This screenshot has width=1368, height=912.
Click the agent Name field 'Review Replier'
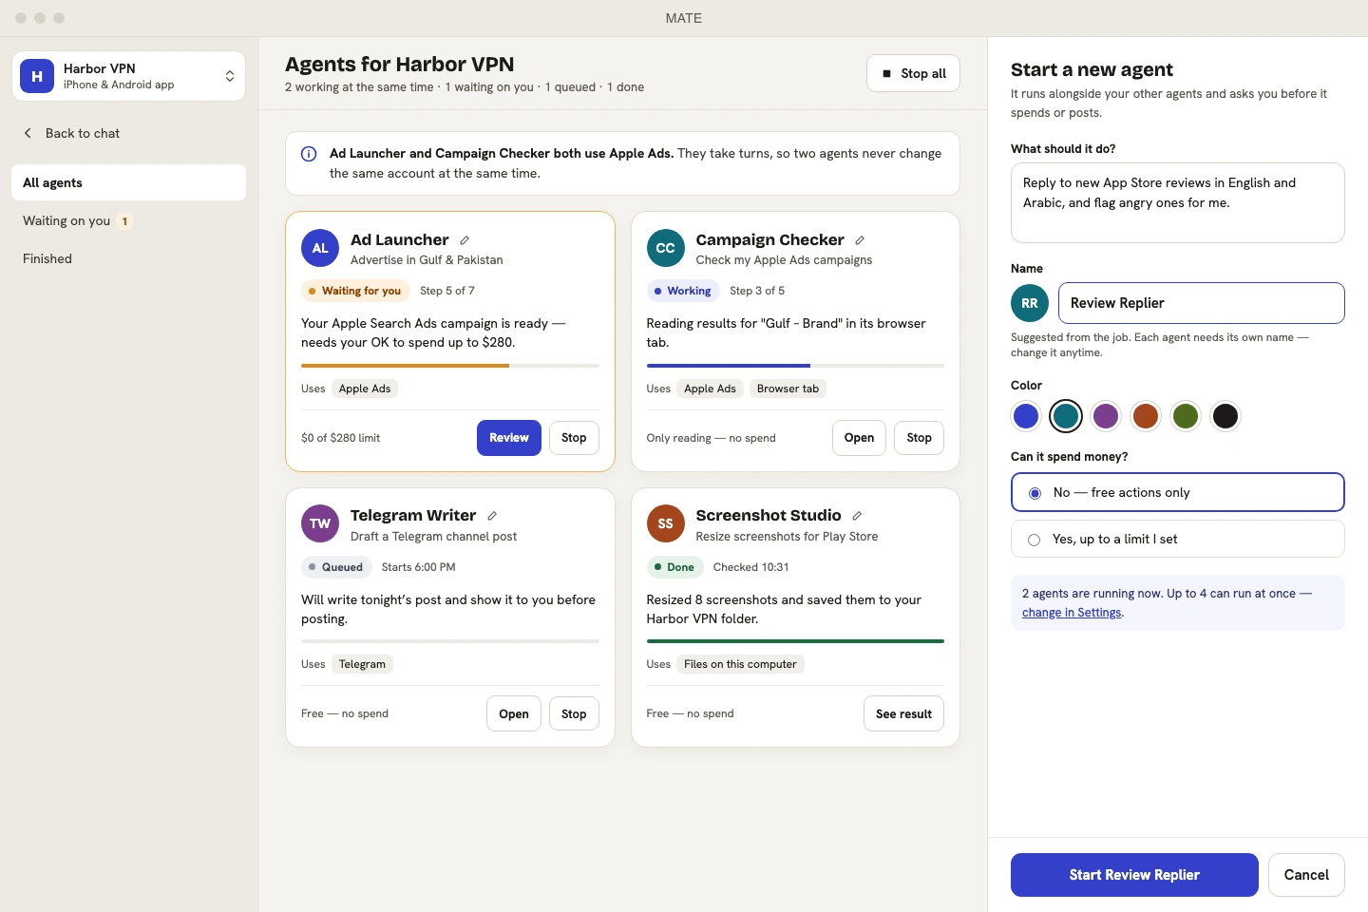(x=1202, y=303)
